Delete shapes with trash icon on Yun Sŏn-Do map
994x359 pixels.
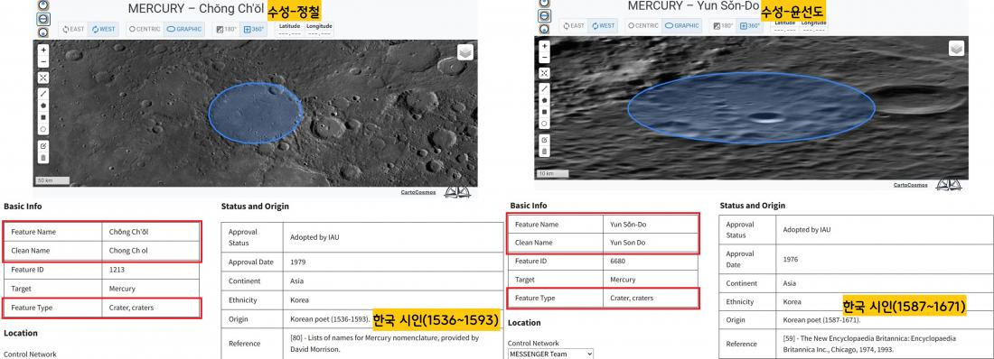(544, 152)
